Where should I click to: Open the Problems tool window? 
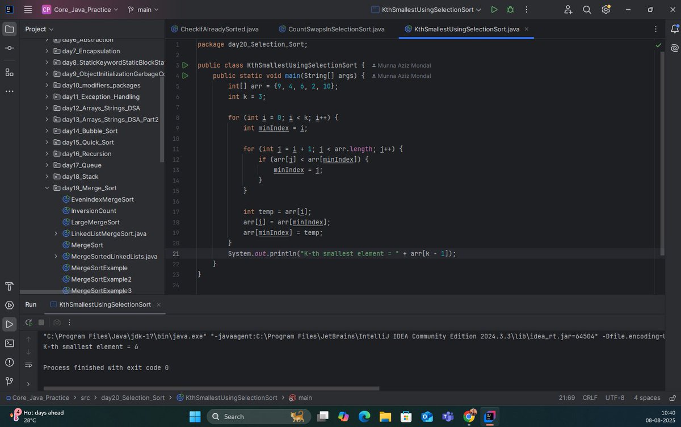pos(9,362)
